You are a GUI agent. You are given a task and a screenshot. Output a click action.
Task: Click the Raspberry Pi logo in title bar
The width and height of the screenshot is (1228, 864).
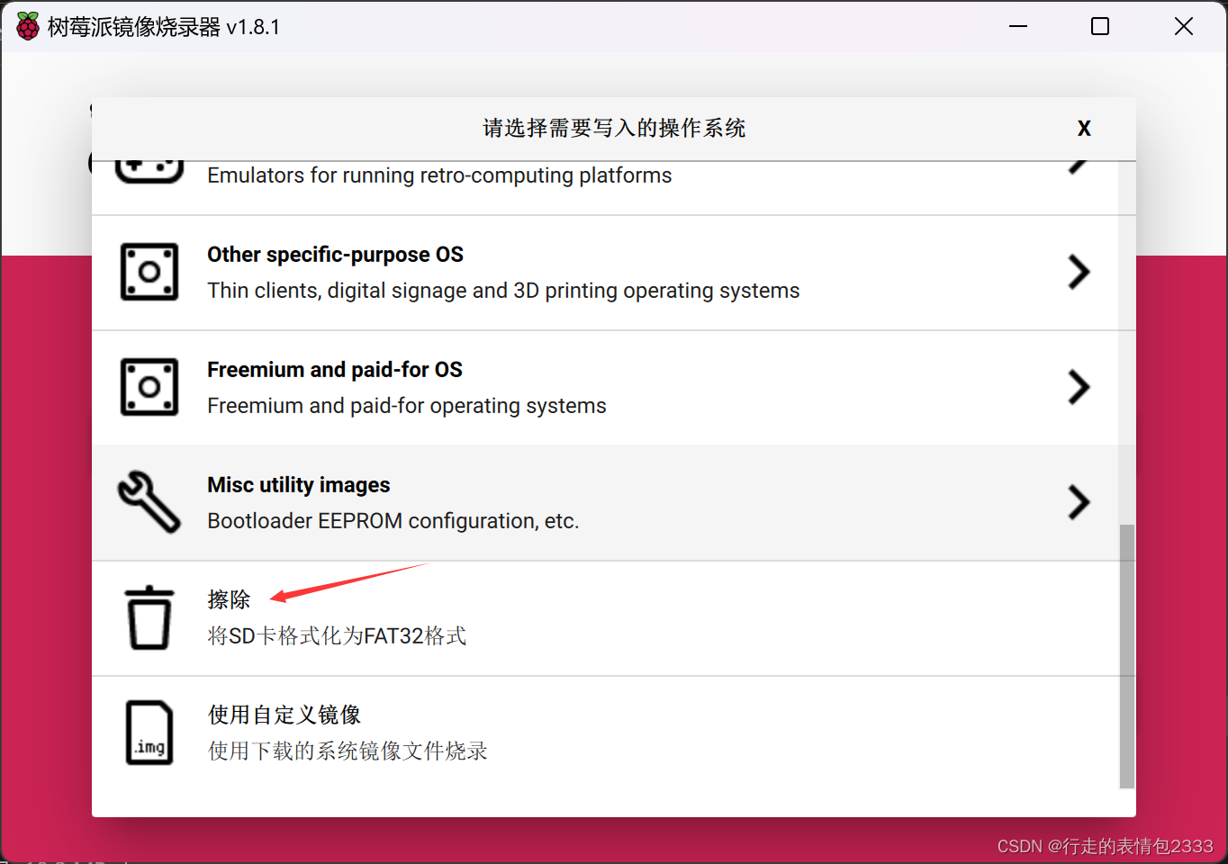pos(28,27)
